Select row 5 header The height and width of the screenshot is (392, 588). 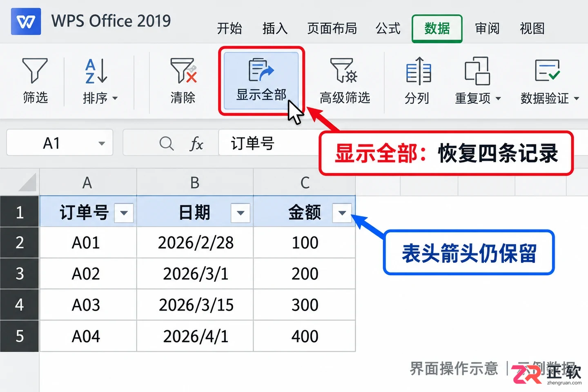click(20, 336)
